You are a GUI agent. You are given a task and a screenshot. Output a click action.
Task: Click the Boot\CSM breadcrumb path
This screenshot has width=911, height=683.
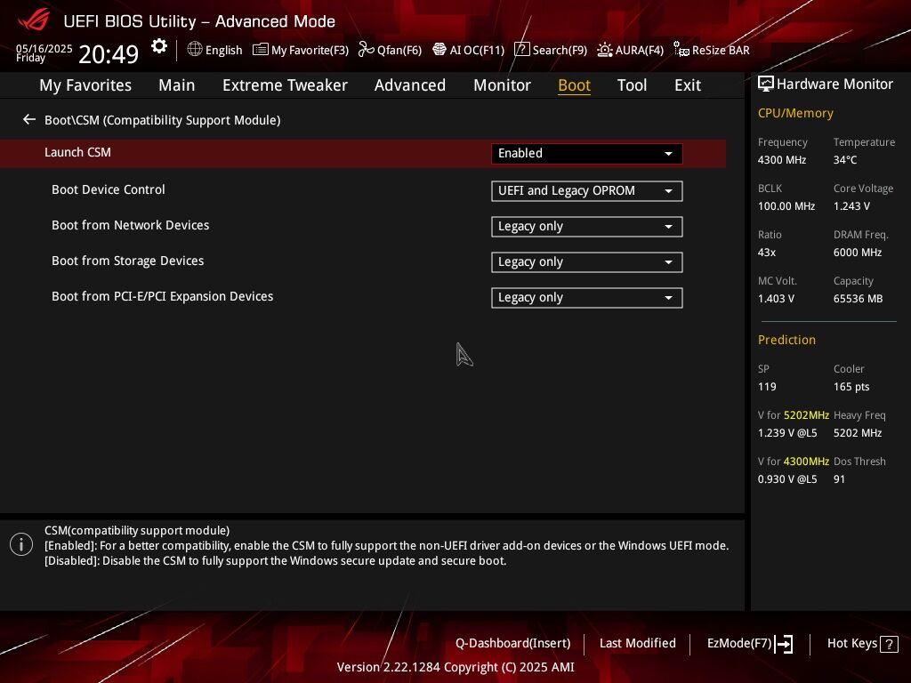coord(163,120)
